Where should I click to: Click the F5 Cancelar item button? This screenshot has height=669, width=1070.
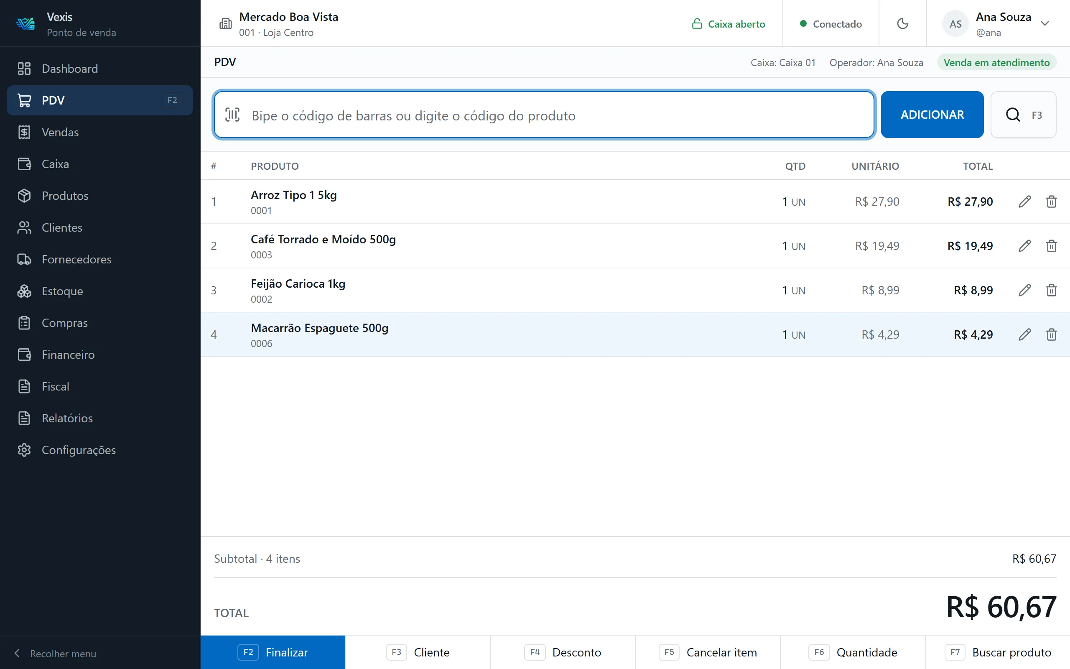pyautogui.click(x=708, y=652)
